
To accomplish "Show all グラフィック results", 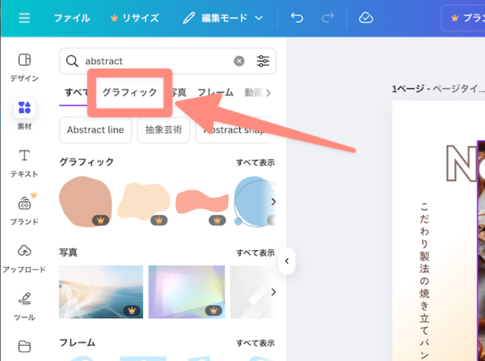I will click(x=255, y=163).
